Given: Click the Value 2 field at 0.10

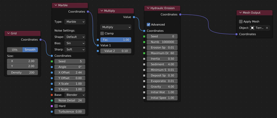Looking at the screenshot, I should [x=116, y=51].
